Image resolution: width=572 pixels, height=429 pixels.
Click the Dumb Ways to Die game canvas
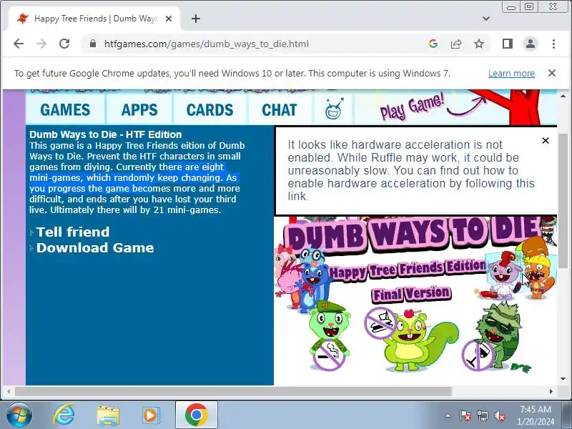[x=415, y=300]
